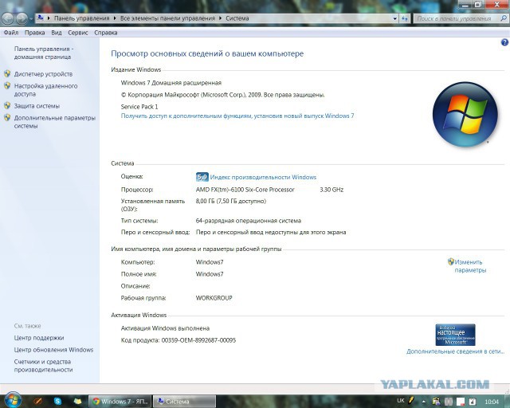This screenshot has height=408, width=510.
Task: Select 'WORKGROUP' value text
Action: (x=214, y=298)
